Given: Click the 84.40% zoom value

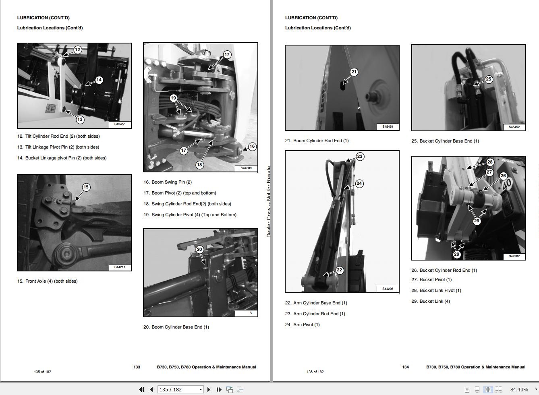Looking at the screenshot, I should pyautogui.click(x=519, y=389).
